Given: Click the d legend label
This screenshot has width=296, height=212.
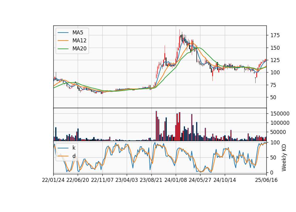Looking at the screenshot, I should tap(74, 156).
